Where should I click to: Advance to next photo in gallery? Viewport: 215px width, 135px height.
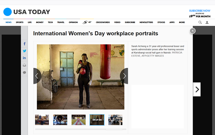(x=124, y=76)
